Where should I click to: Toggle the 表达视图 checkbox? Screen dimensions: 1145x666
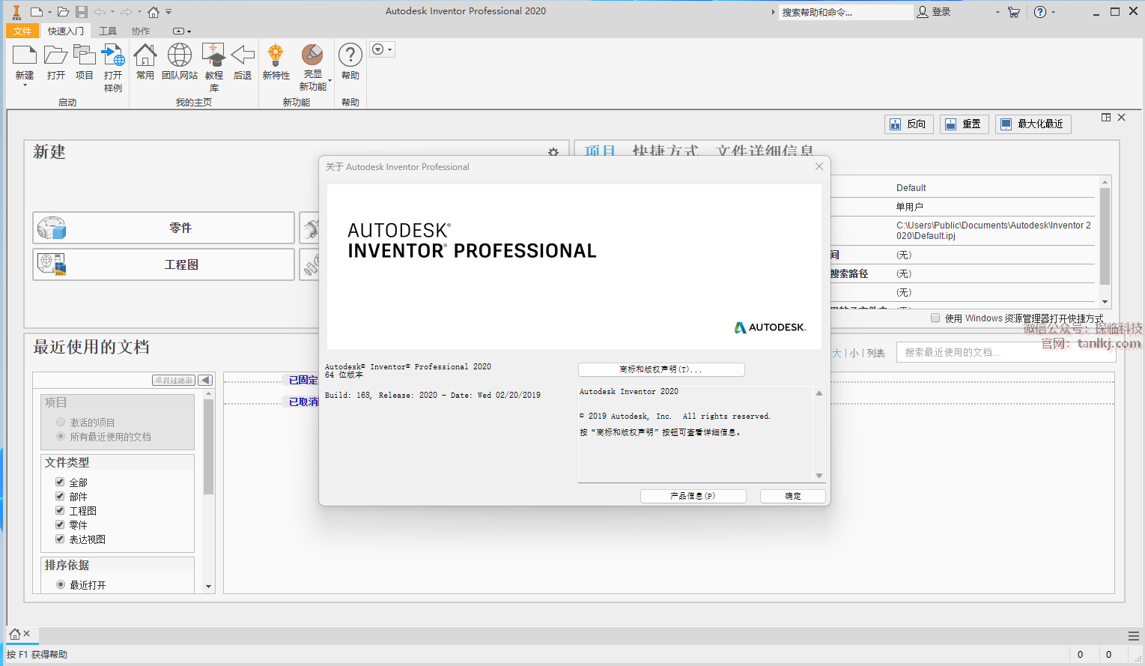click(60, 539)
